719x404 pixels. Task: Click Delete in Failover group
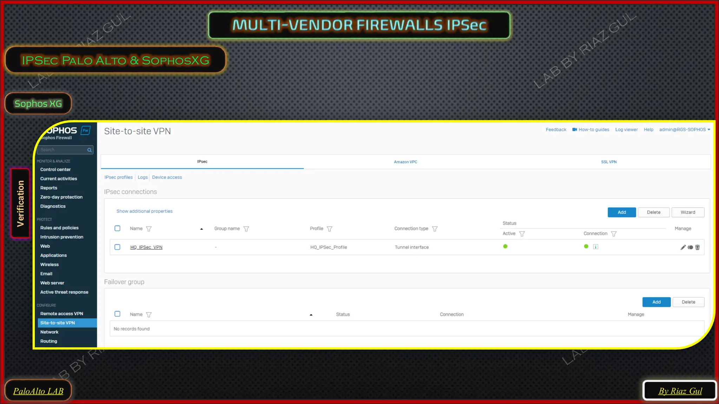coord(688,302)
